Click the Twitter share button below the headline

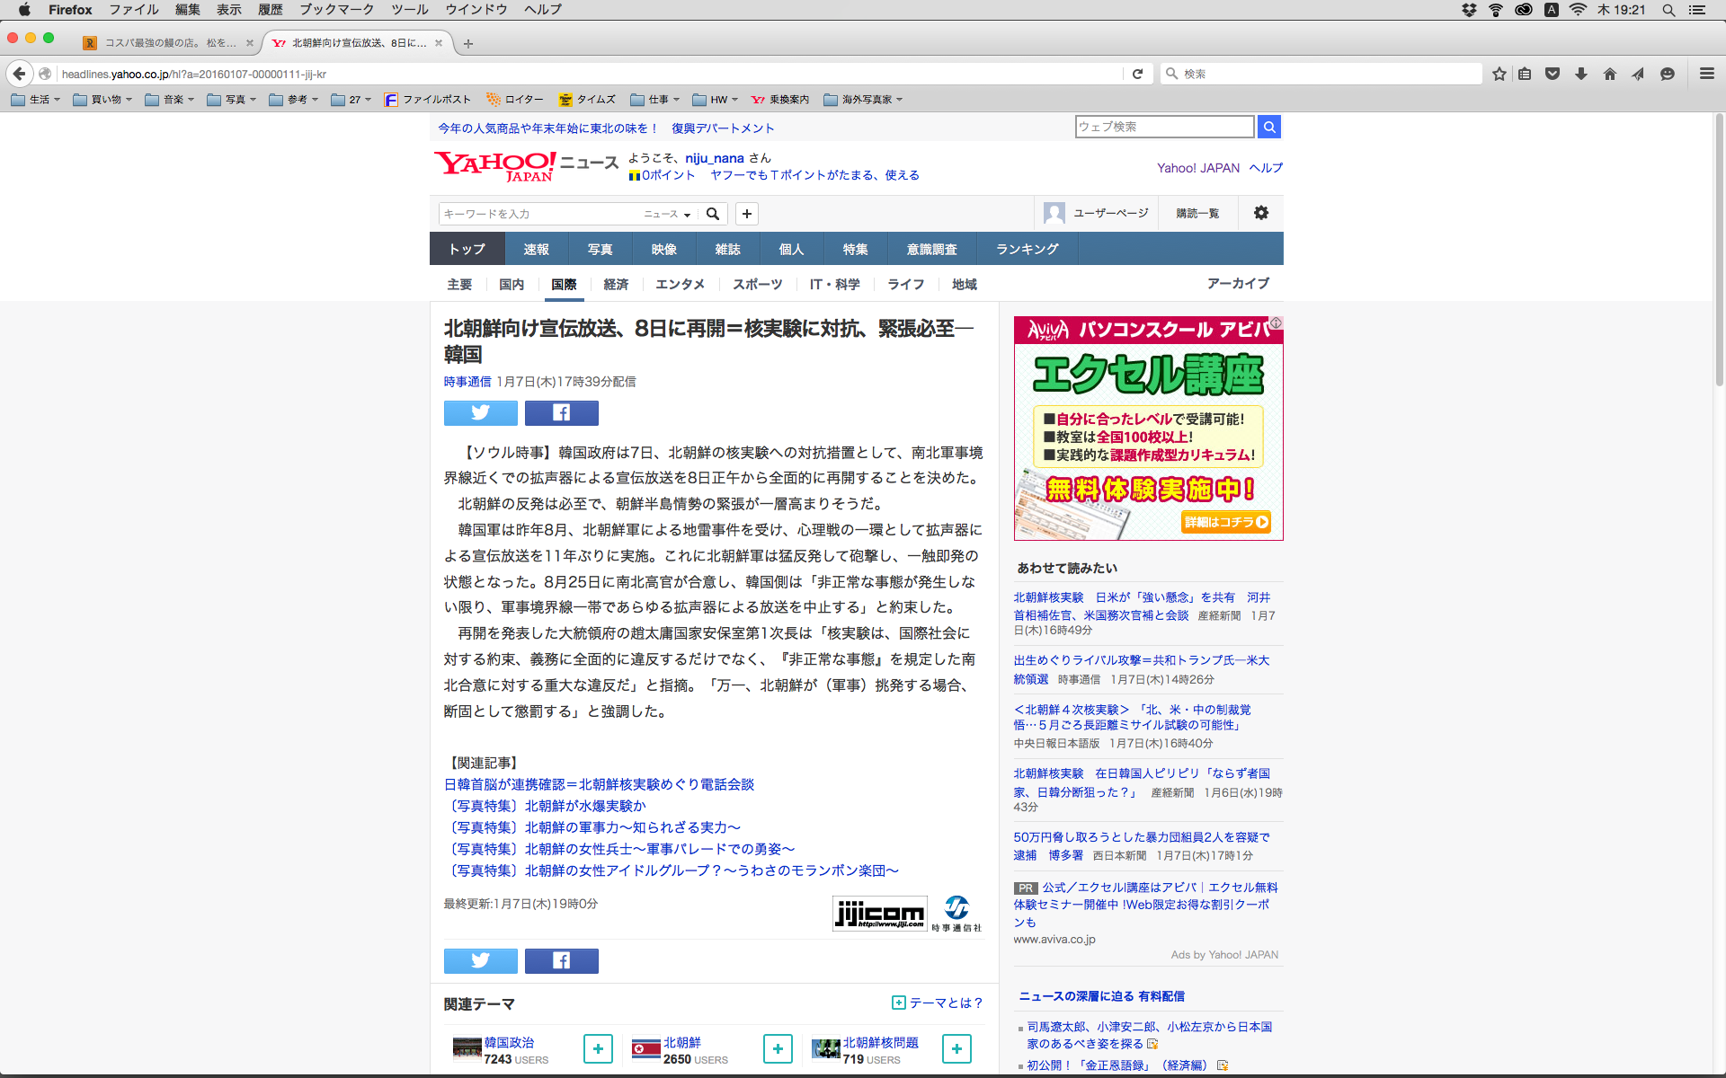(x=480, y=412)
